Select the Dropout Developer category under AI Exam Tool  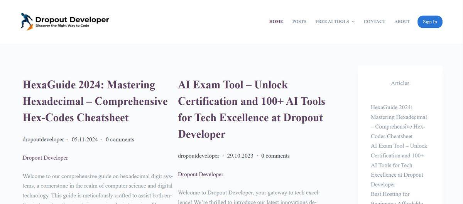point(201,174)
